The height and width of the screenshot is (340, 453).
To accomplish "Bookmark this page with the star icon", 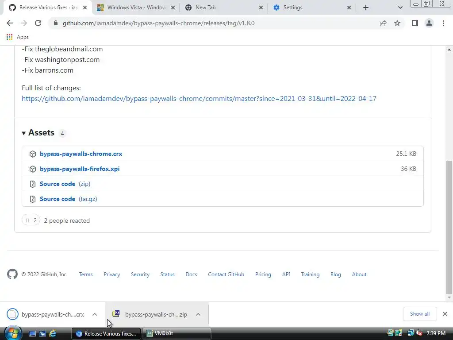I will pyautogui.click(x=397, y=23).
